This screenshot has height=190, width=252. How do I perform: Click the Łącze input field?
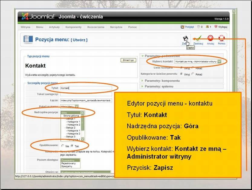point(86,100)
